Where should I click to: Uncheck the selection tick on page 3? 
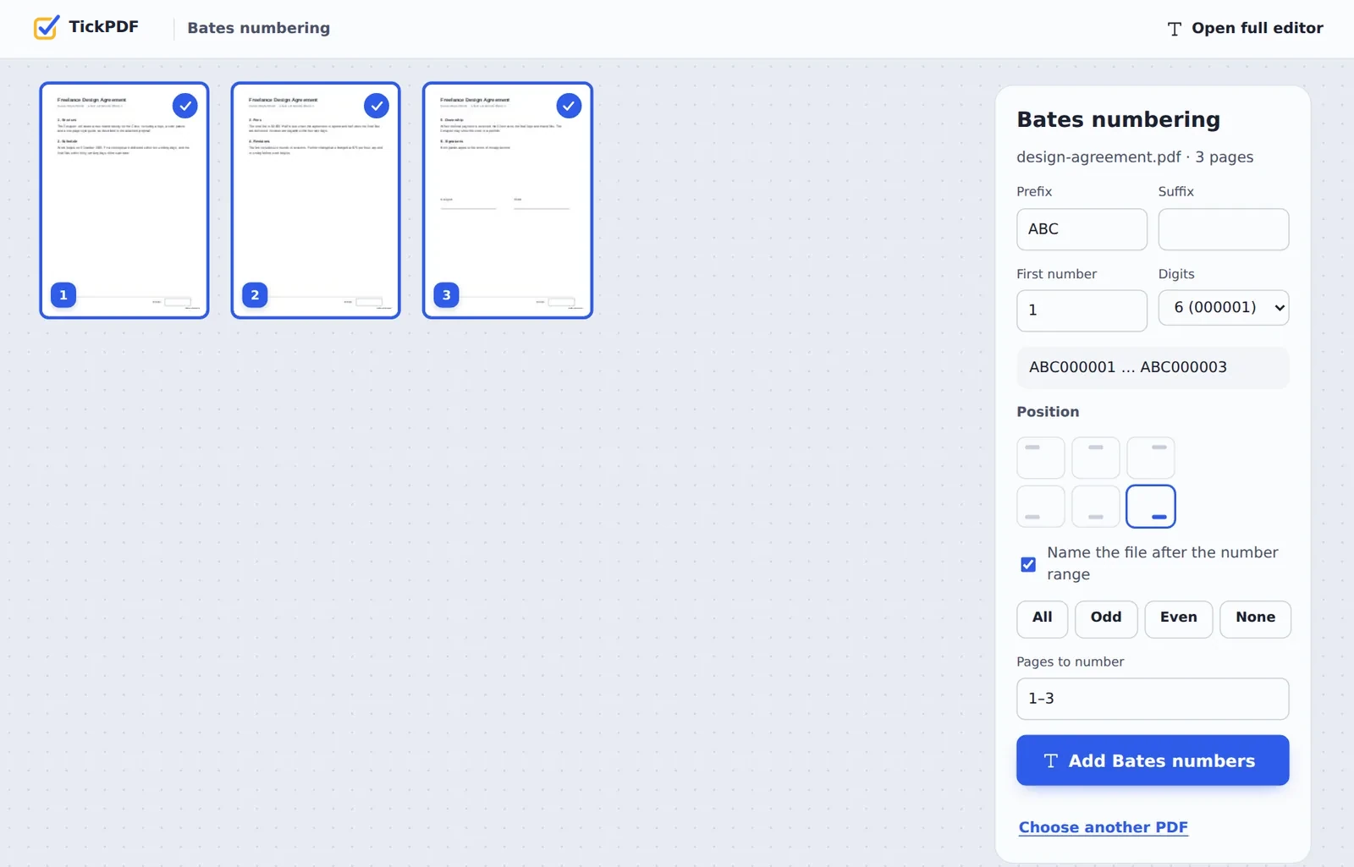(x=569, y=106)
